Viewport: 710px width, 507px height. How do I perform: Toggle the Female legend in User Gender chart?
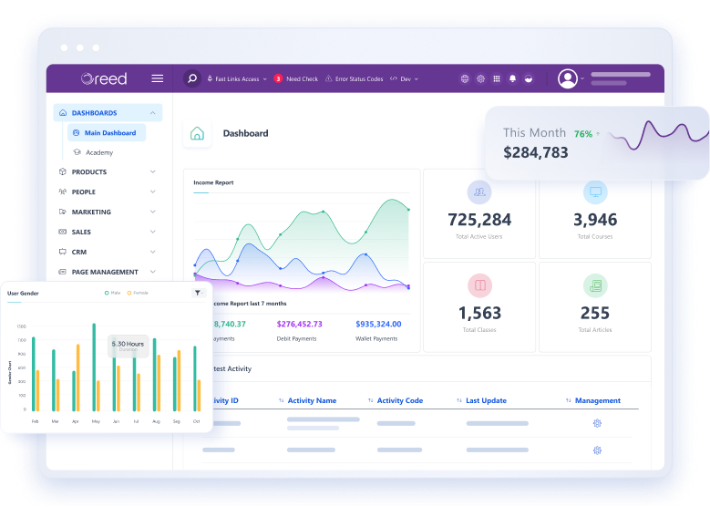(x=137, y=293)
